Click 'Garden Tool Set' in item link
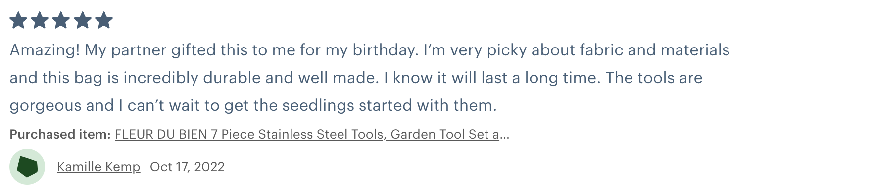This screenshot has width=874, height=194. coord(440,134)
